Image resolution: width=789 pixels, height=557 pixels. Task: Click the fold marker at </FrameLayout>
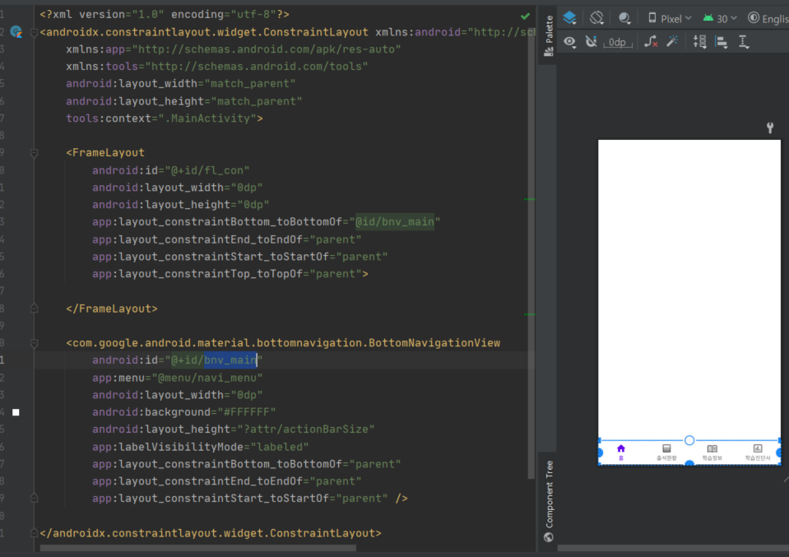click(x=35, y=309)
